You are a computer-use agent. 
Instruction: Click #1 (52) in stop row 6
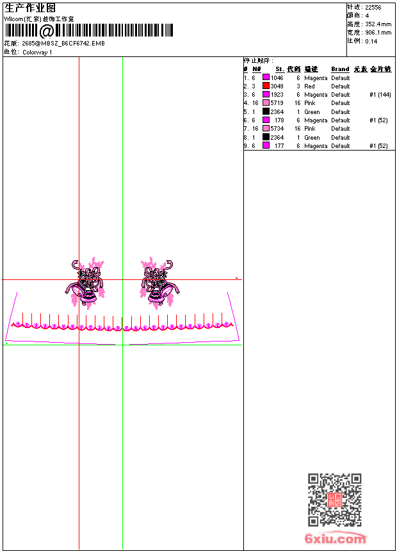(378, 120)
